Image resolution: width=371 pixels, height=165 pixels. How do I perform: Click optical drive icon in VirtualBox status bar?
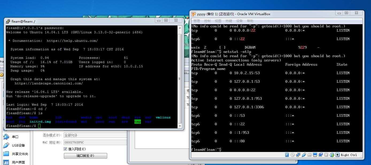(293, 155)
